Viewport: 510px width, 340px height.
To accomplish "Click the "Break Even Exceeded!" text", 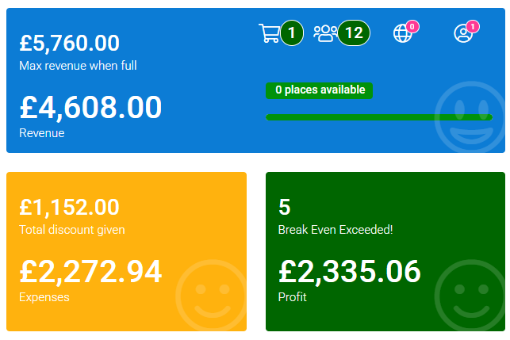I will pyautogui.click(x=336, y=230).
